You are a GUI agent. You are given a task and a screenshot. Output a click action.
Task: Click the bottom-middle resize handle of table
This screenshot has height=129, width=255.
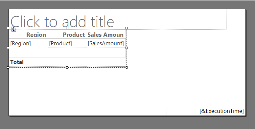pos(67,67)
